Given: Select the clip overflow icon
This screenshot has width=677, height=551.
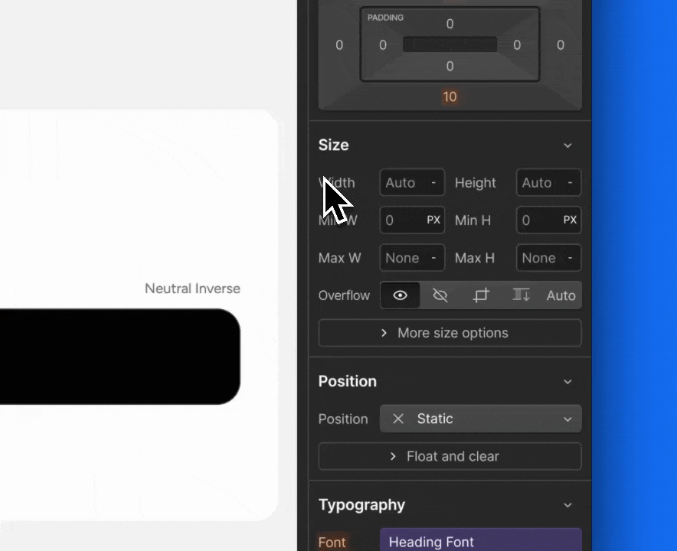Looking at the screenshot, I should click(480, 295).
